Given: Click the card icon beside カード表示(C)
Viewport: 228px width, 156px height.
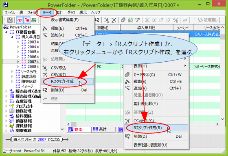Looking at the screenshot, I should (127, 75).
